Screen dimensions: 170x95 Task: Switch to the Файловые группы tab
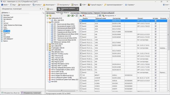click(x=87, y=13)
